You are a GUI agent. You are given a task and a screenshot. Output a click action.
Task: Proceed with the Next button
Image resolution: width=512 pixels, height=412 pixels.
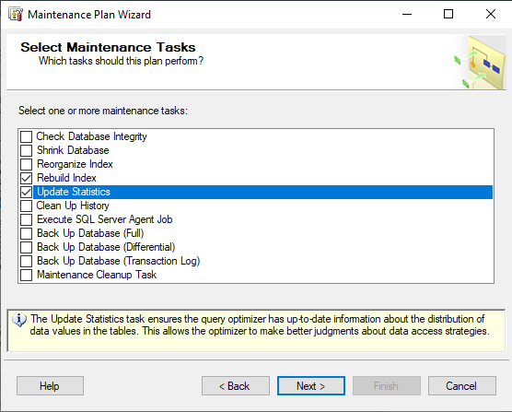tap(311, 386)
